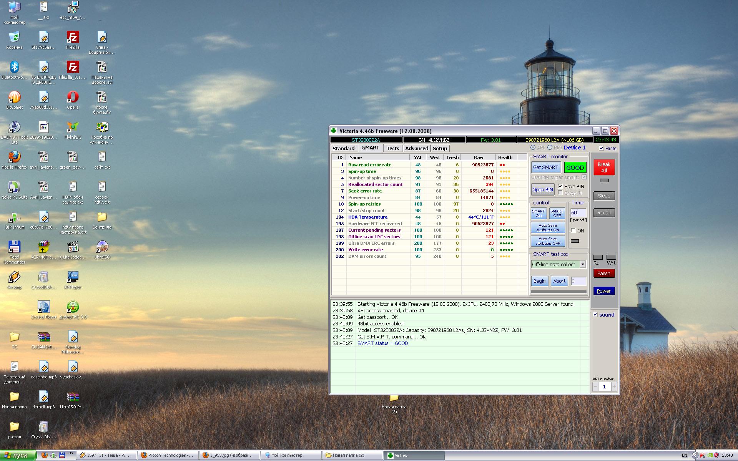Sort table by the Raw column header
The height and width of the screenshot is (461, 738).
[479, 158]
